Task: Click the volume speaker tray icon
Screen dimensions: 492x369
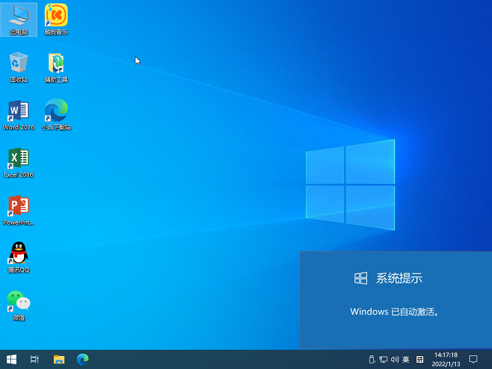Action: point(395,360)
